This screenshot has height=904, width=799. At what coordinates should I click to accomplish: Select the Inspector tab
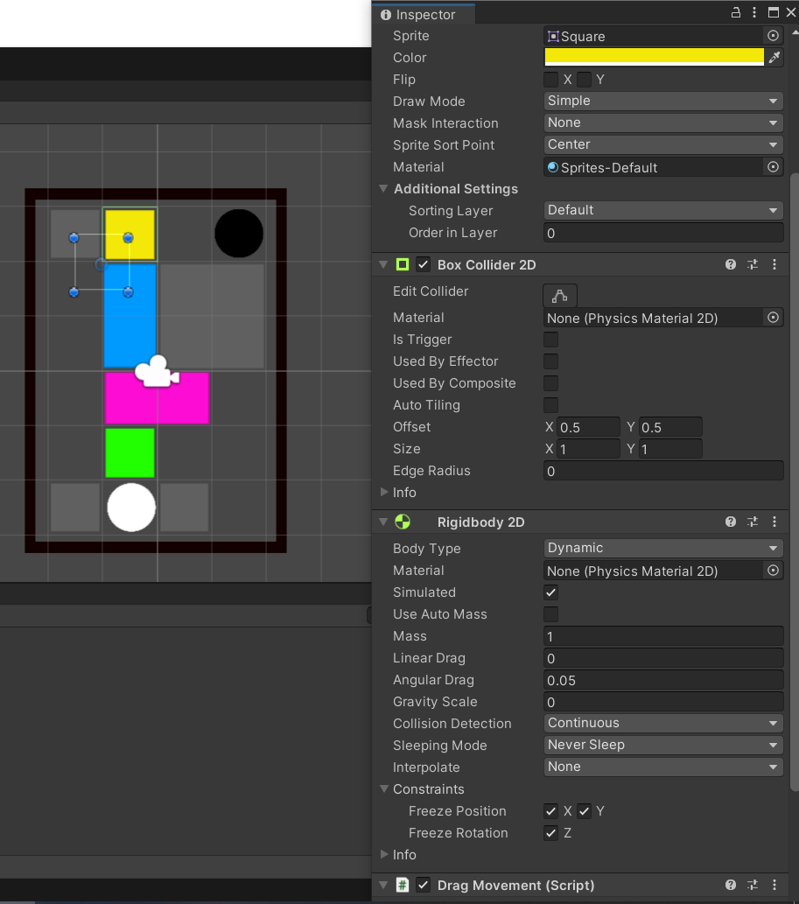[424, 14]
